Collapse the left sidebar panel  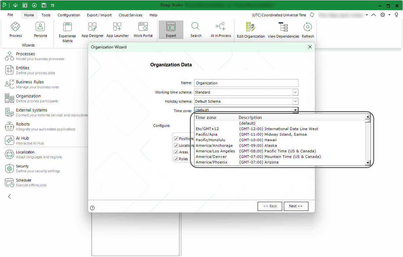9,197
